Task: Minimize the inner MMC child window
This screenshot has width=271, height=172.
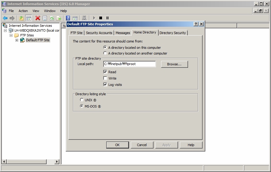Action: (256, 11)
